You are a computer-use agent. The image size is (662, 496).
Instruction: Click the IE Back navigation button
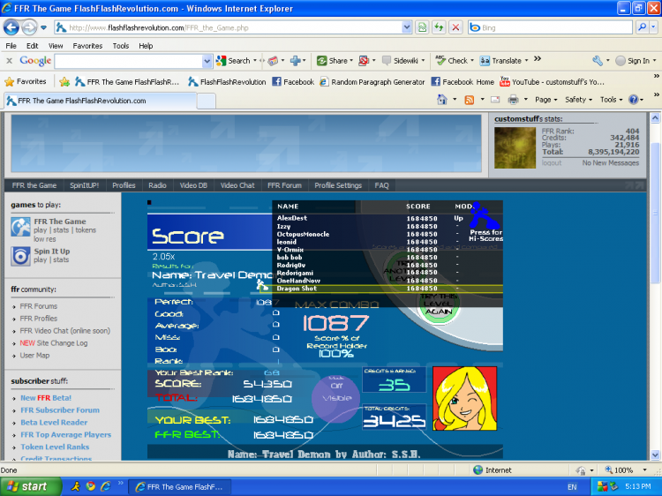tap(15, 27)
